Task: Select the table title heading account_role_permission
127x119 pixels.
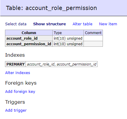Action: [x=51, y=8]
